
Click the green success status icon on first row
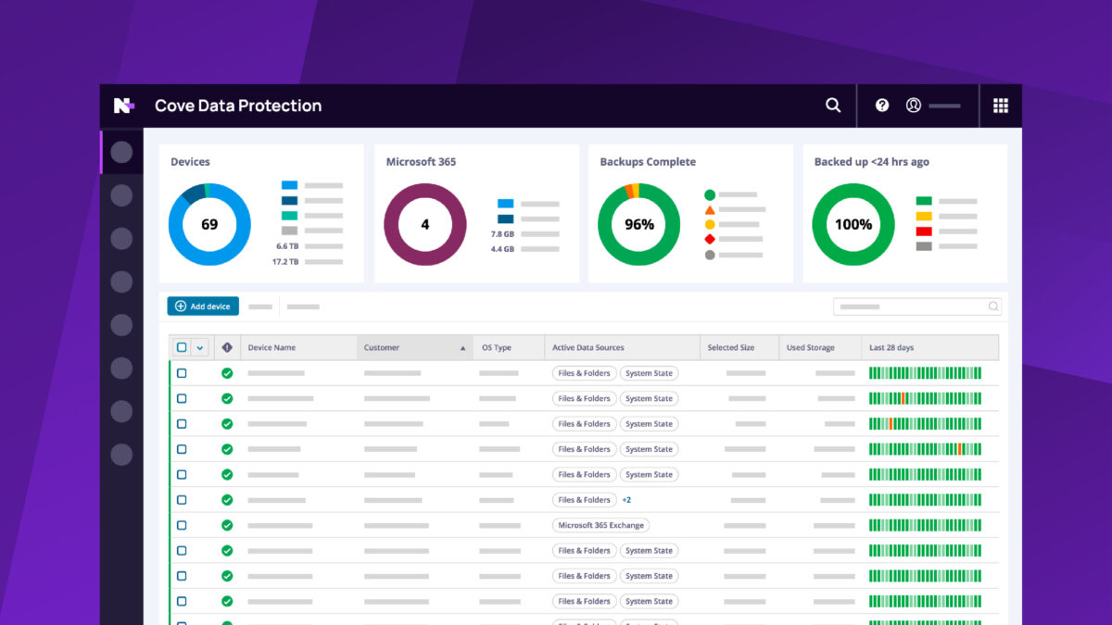227,373
